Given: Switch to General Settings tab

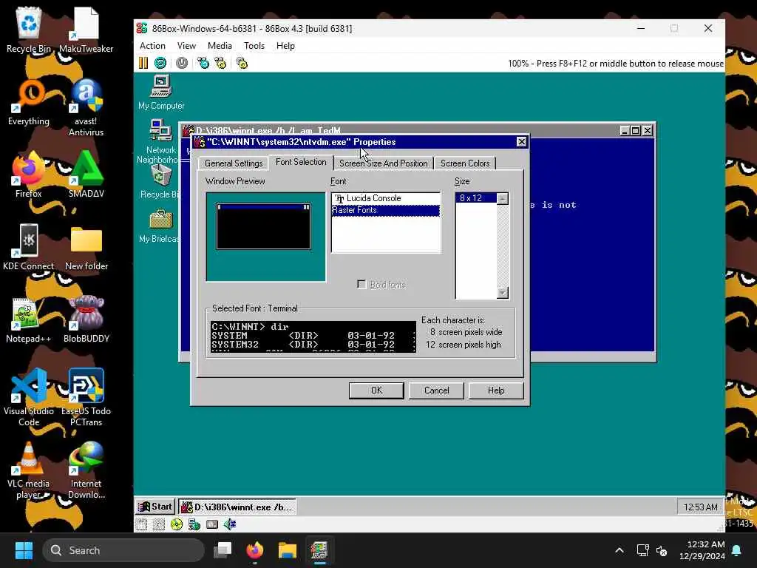Looking at the screenshot, I should coord(234,163).
